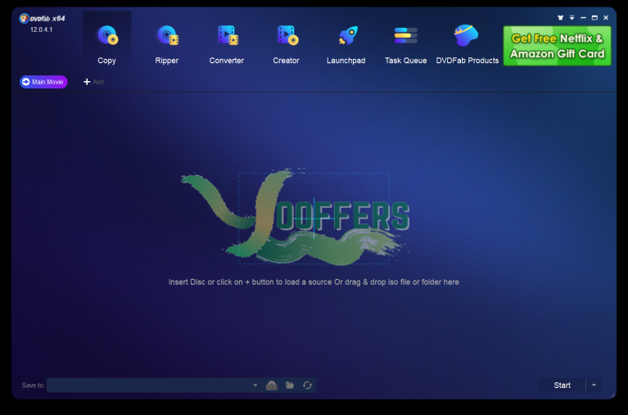Open the title bar menu dropdown icon
This screenshot has width=628, height=415.
[572, 18]
